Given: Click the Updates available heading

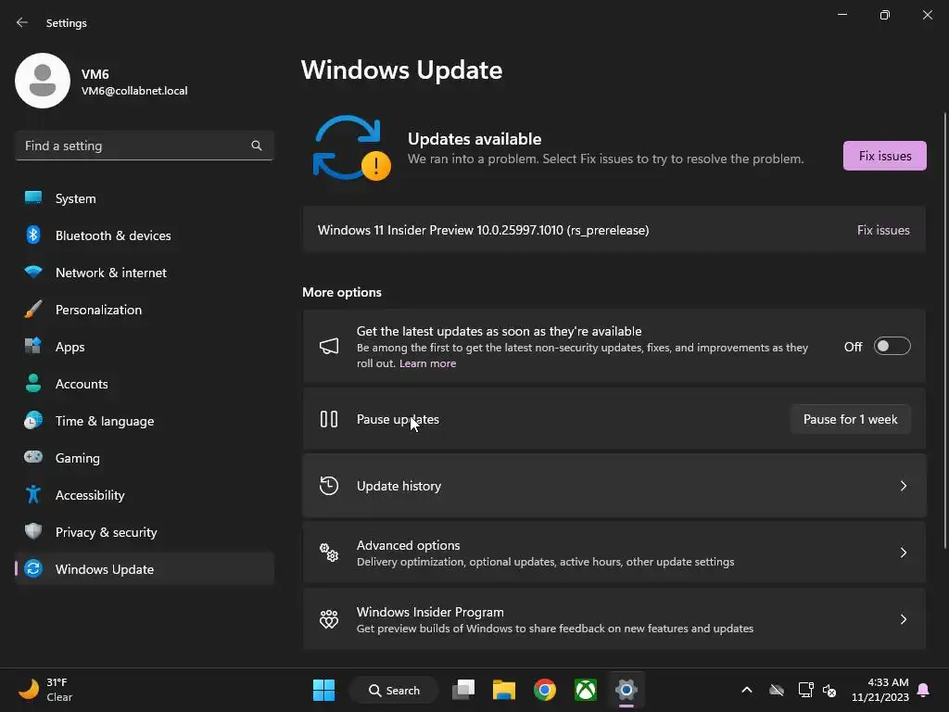Looking at the screenshot, I should tap(474, 139).
